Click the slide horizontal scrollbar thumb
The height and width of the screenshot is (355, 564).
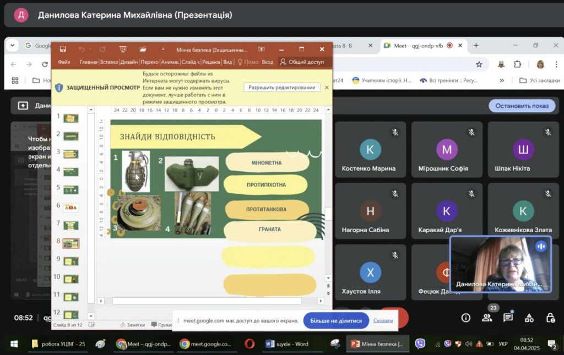click(207, 301)
